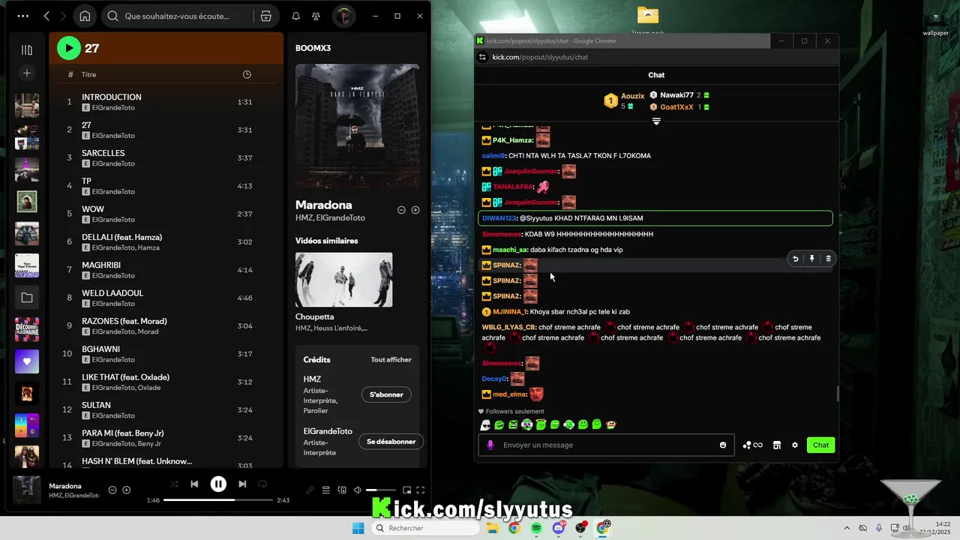Click now-playing bar plus add icon
960x540 pixels.
(127, 490)
